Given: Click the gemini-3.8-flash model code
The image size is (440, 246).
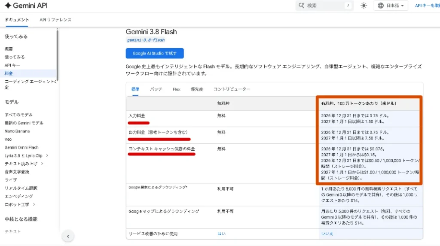Looking at the screenshot, I should pyautogui.click(x=146, y=40).
